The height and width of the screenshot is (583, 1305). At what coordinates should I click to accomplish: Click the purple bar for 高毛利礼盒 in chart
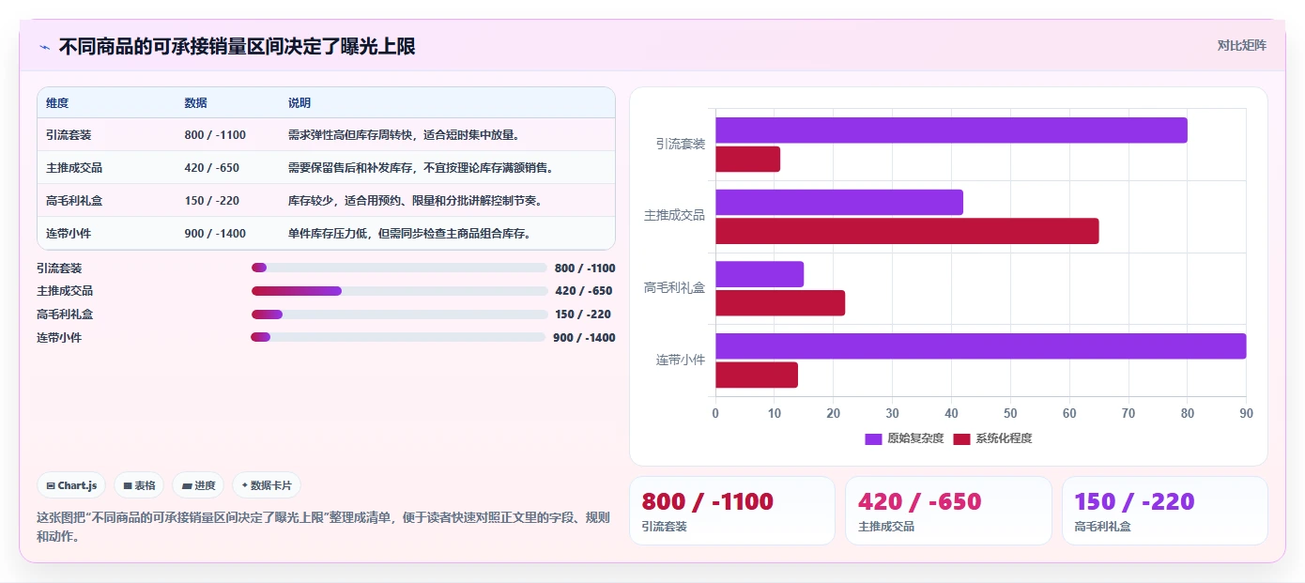click(x=760, y=274)
